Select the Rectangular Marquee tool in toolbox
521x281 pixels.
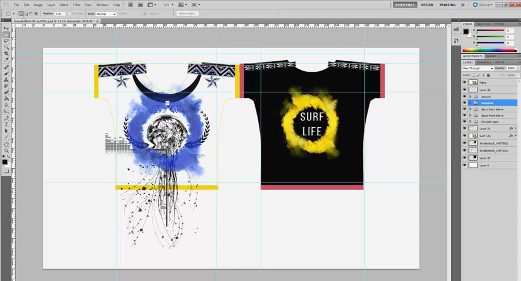point(6,35)
